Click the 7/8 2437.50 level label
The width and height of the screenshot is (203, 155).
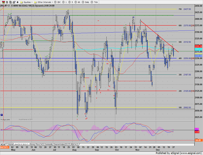185,9
